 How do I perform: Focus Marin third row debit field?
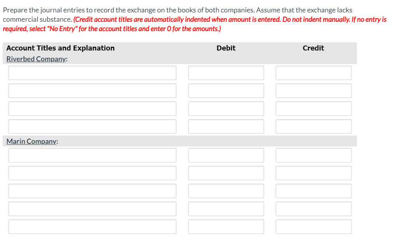point(226,191)
